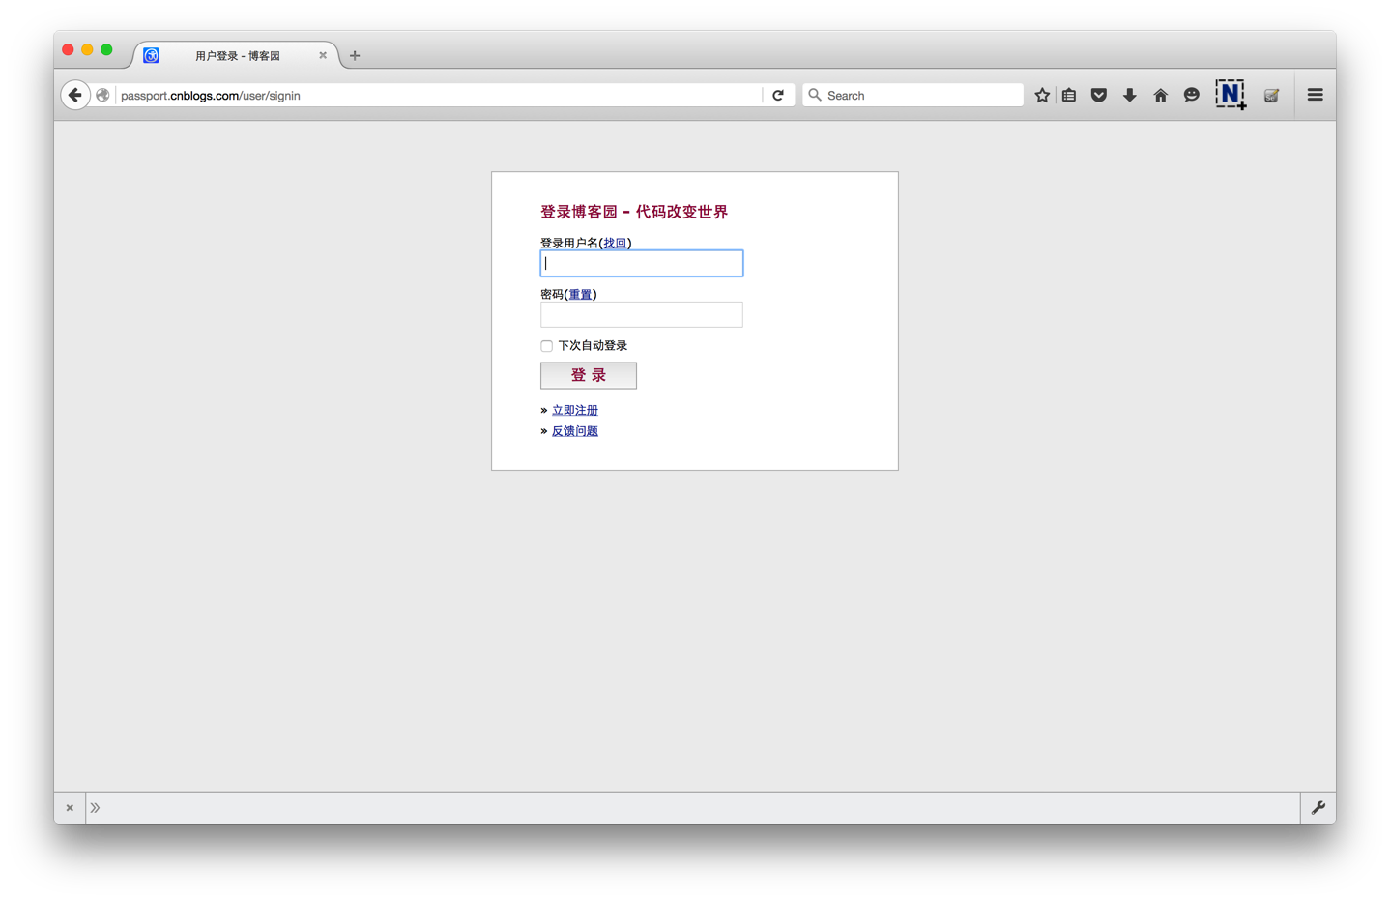This screenshot has height=901, width=1390.
Task: Open the 立即注册 register link
Action: [x=574, y=410]
